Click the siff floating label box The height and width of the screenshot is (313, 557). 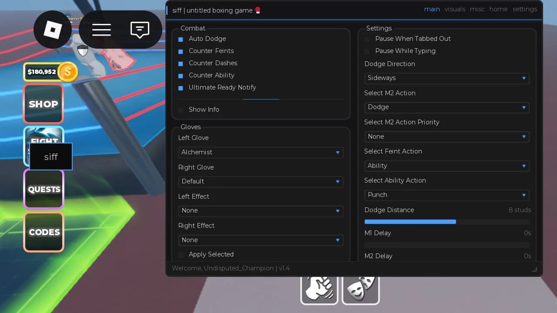pos(51,156)
